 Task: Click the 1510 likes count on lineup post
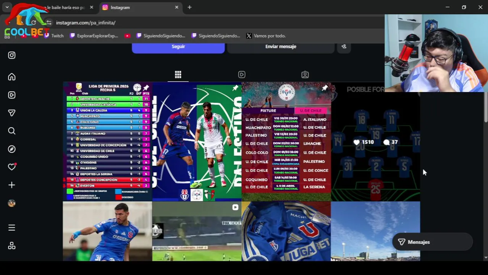coord(364,142)
